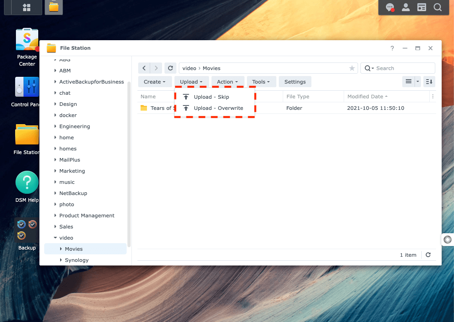
Task: Click the File Station help question mark
Action: point(392,48)
